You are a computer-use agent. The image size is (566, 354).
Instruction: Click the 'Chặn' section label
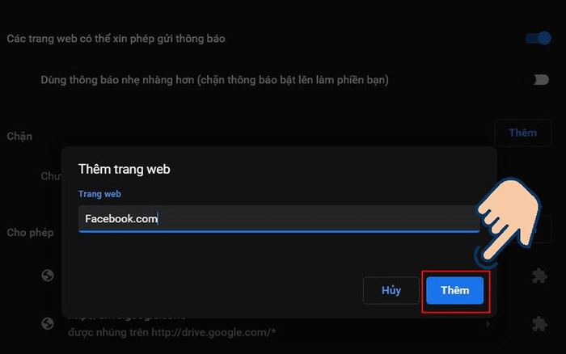click(x=19, y=137)
